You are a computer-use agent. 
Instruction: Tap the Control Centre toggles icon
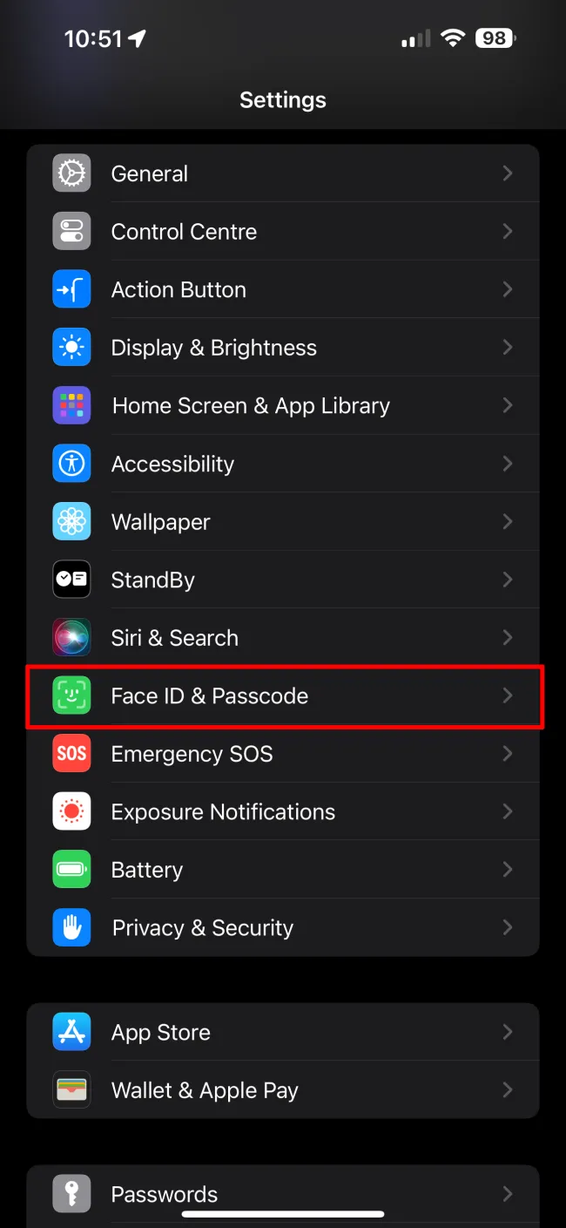(71, 232)
